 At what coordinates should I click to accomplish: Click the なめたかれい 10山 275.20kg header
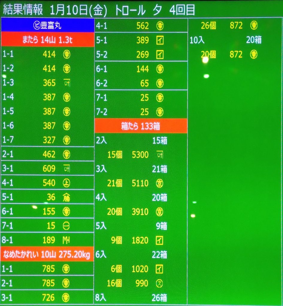point(47,255)
